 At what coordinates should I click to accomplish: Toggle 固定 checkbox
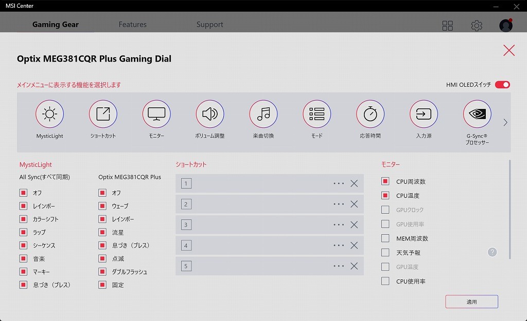coord(102,285)
